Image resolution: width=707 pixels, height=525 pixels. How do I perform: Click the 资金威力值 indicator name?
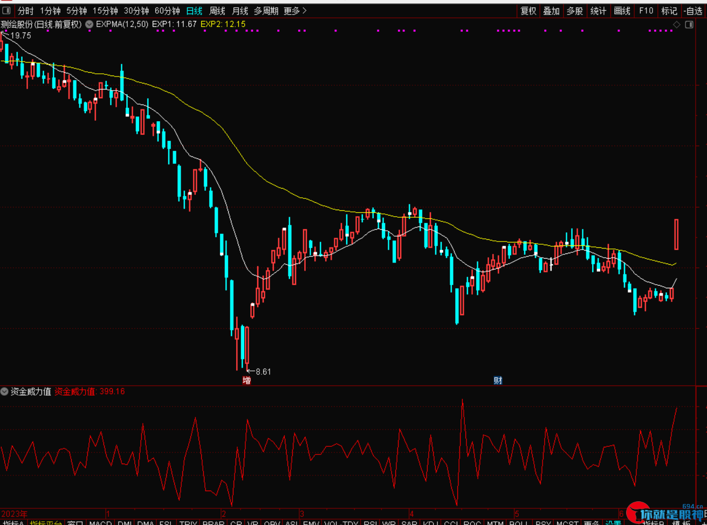(31, 391)
